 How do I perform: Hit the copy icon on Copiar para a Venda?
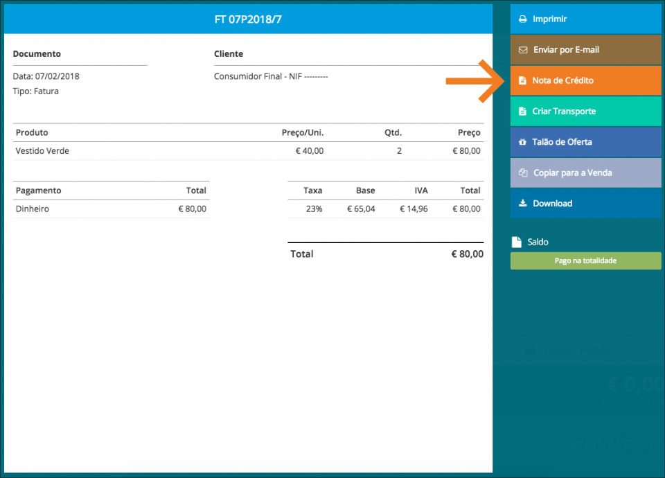[524, 172]
